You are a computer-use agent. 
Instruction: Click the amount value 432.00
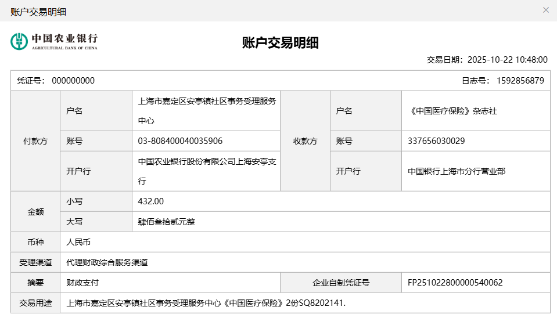coord(151,201)
